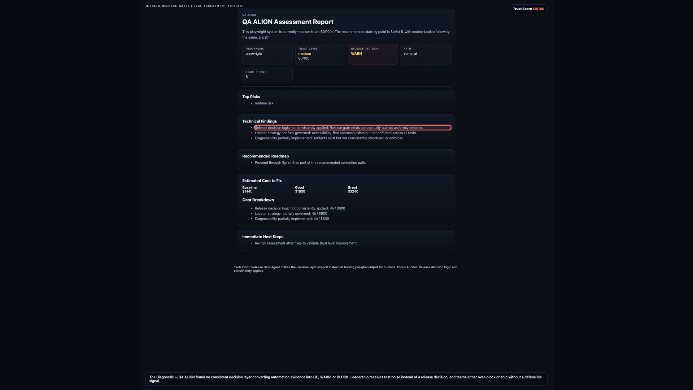Click 'Re-run assessment after fixes' step
The image size is (693, 390).
pos(306,243)
